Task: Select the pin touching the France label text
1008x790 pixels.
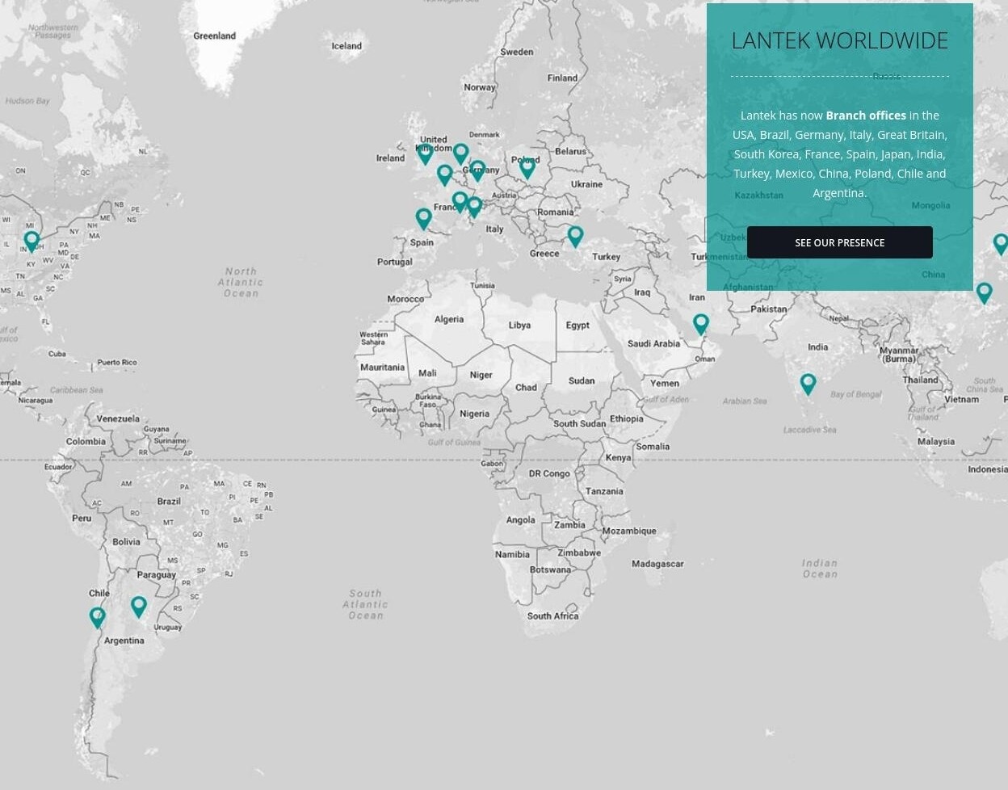Action: 460,202
